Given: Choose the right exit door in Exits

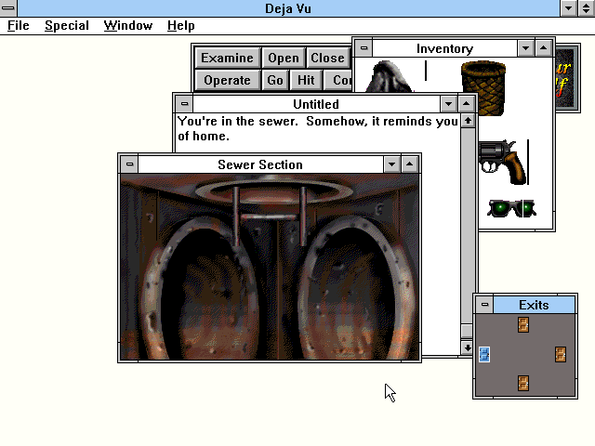Looking at the screenshot, I should point(561,355).
